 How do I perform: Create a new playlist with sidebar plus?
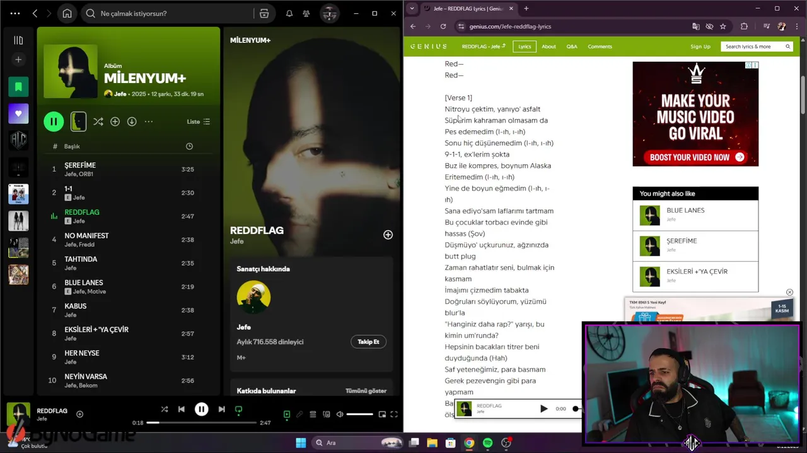click(18, 60)
